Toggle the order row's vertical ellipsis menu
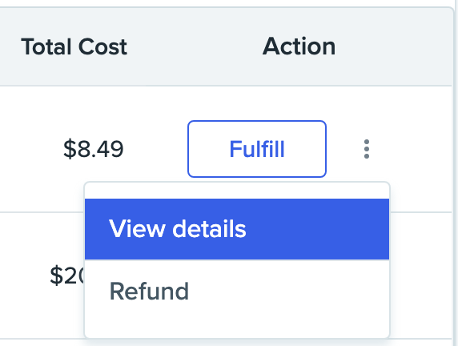Screen dimensions: 458x346 click(x=367, y=149)
